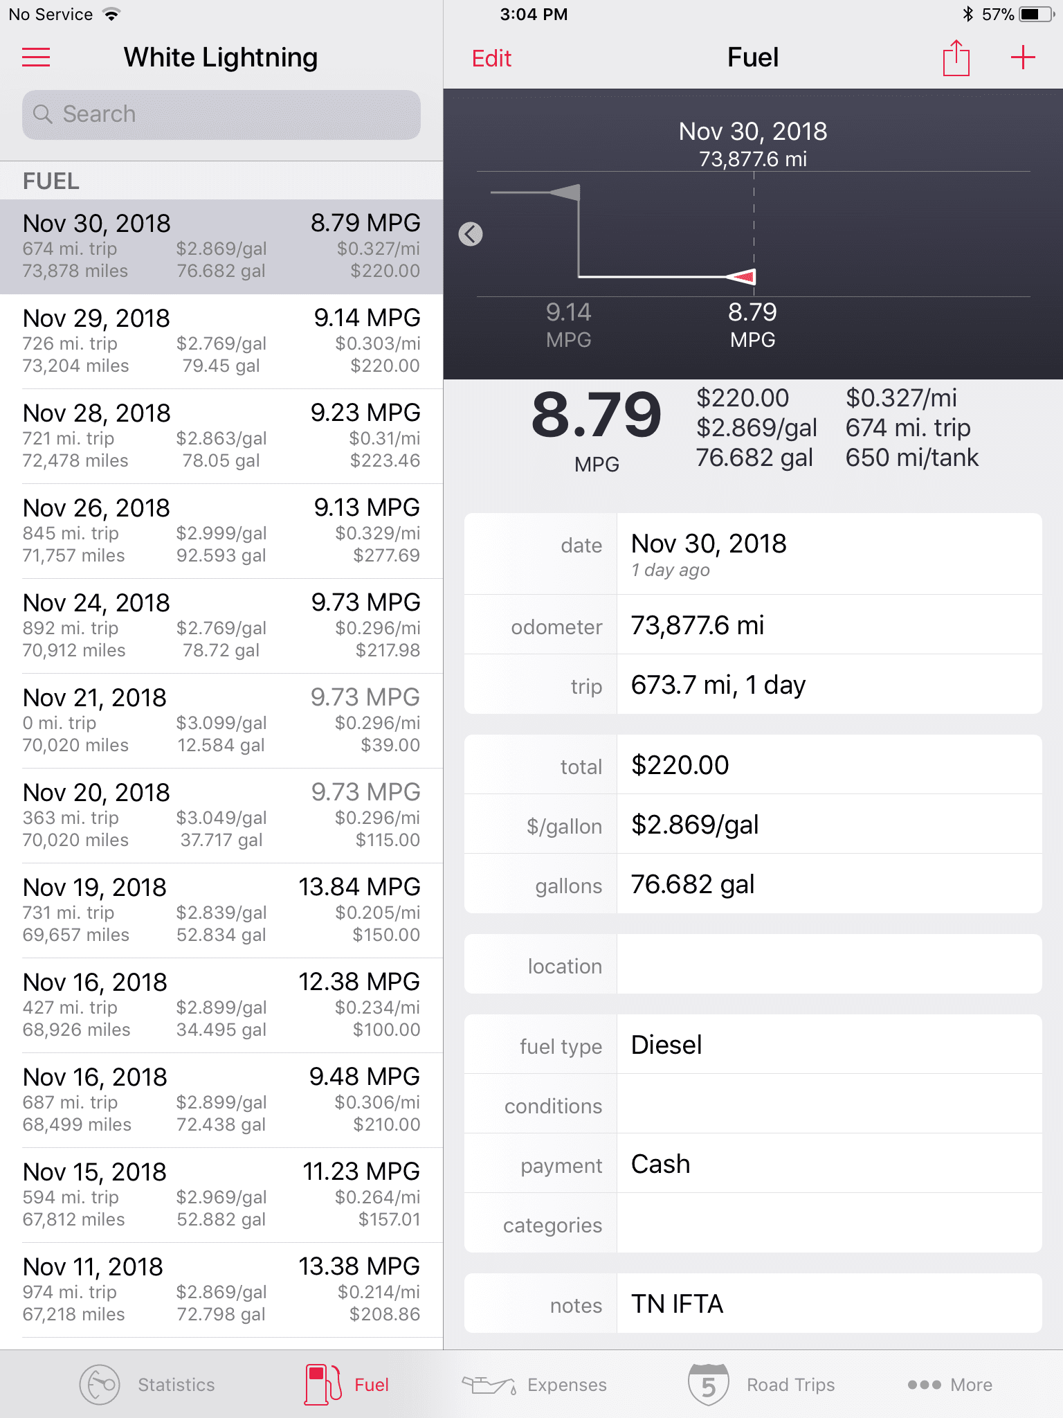The width and height of the screenshot is (1063, 1418).
Task: Open the More tab
Action: click(x=950, y=1385)
